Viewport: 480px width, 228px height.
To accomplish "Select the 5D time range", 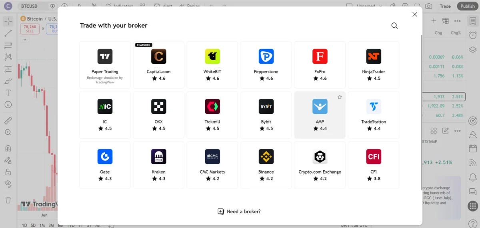I will coord(33,226).
